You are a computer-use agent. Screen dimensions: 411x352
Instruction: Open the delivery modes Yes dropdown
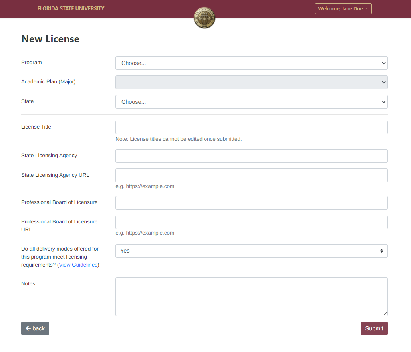tap(251, 251)
